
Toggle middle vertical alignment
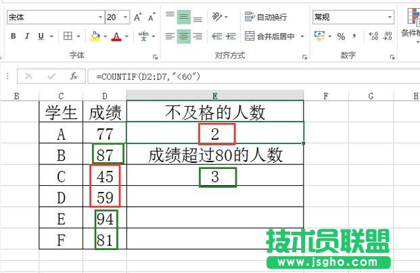point(184,17)
